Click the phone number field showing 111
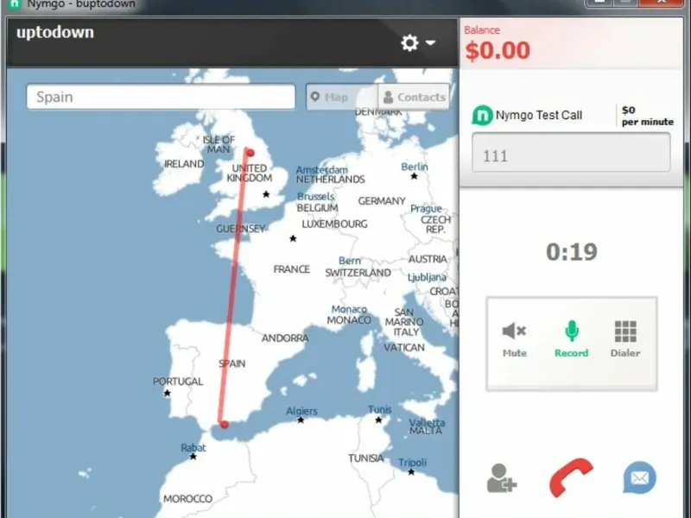Screen dimensions: 691x518 pos(571,153)
